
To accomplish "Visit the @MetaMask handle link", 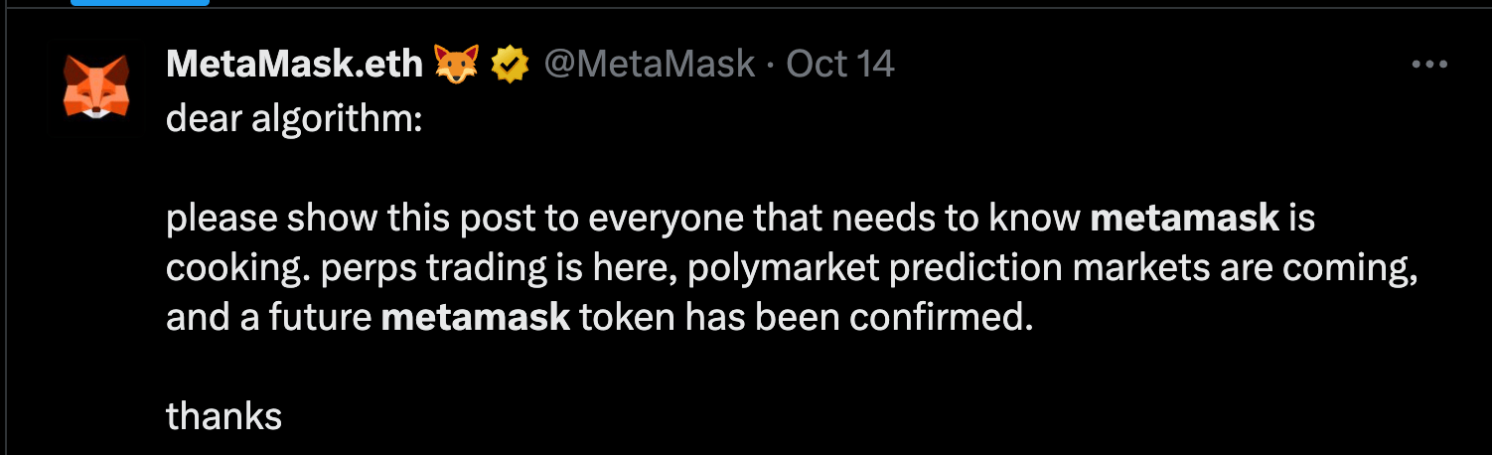I will tap(650, 66).
